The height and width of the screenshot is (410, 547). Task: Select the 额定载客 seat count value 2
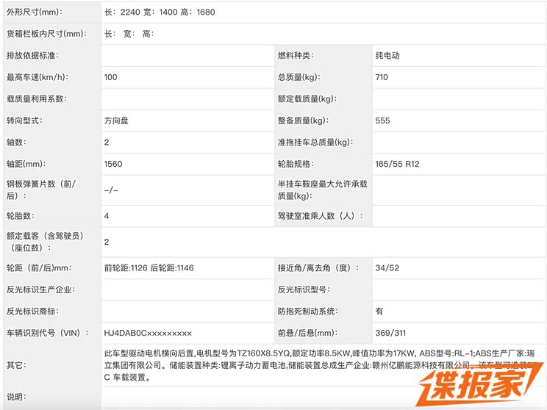tap(107, 242)
